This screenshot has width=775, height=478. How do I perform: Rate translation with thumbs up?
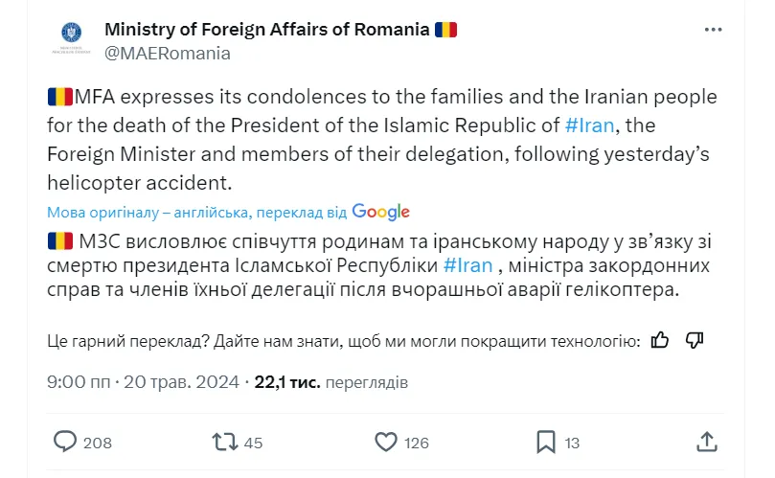[659, 339]
